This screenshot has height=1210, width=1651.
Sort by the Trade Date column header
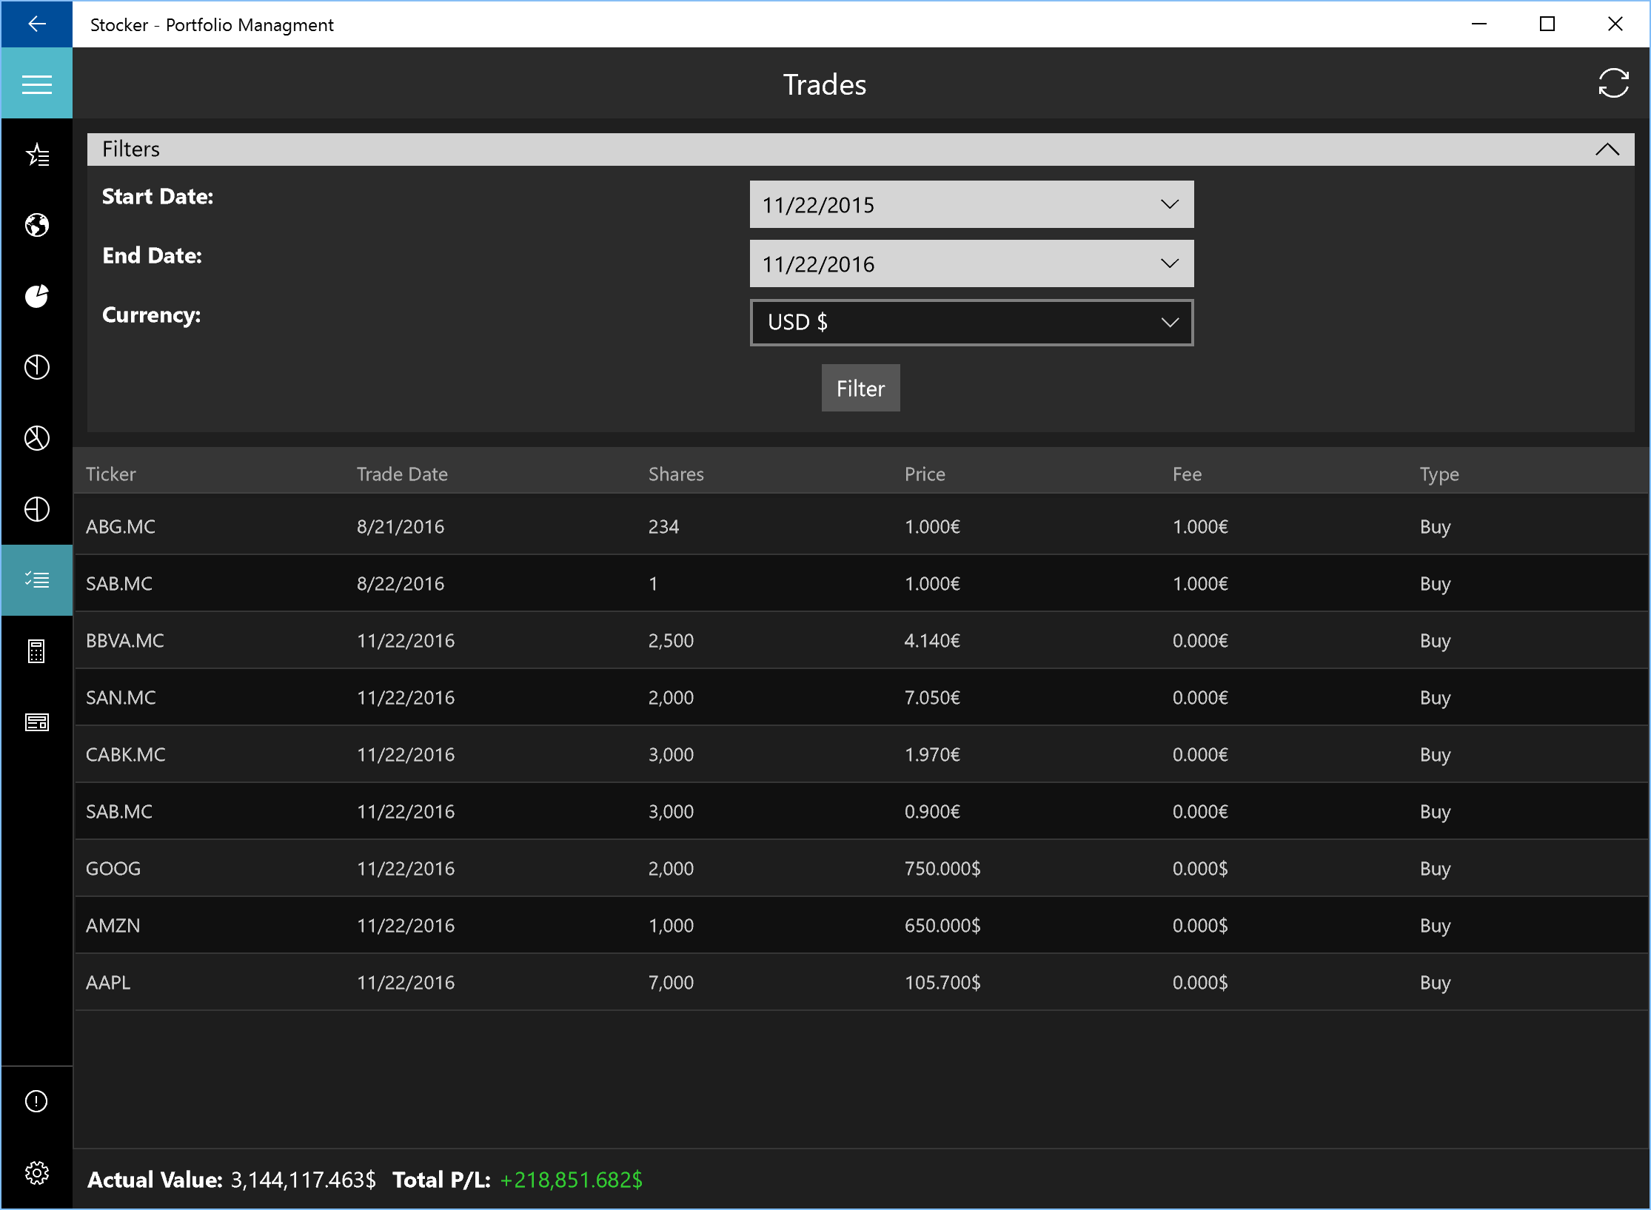click(x=402, y=474)
